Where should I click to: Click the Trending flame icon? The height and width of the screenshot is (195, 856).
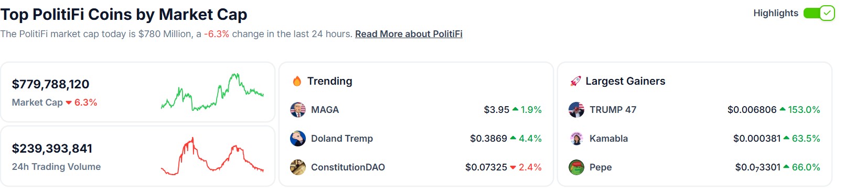(x=297, y=81)
